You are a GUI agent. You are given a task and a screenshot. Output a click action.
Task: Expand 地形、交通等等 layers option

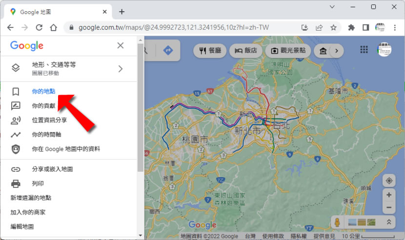tap(68, 69)
